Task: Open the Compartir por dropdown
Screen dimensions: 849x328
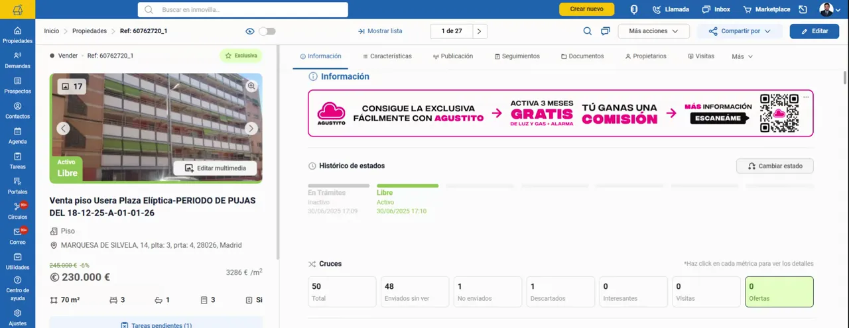Action: (x=740, y=31)
